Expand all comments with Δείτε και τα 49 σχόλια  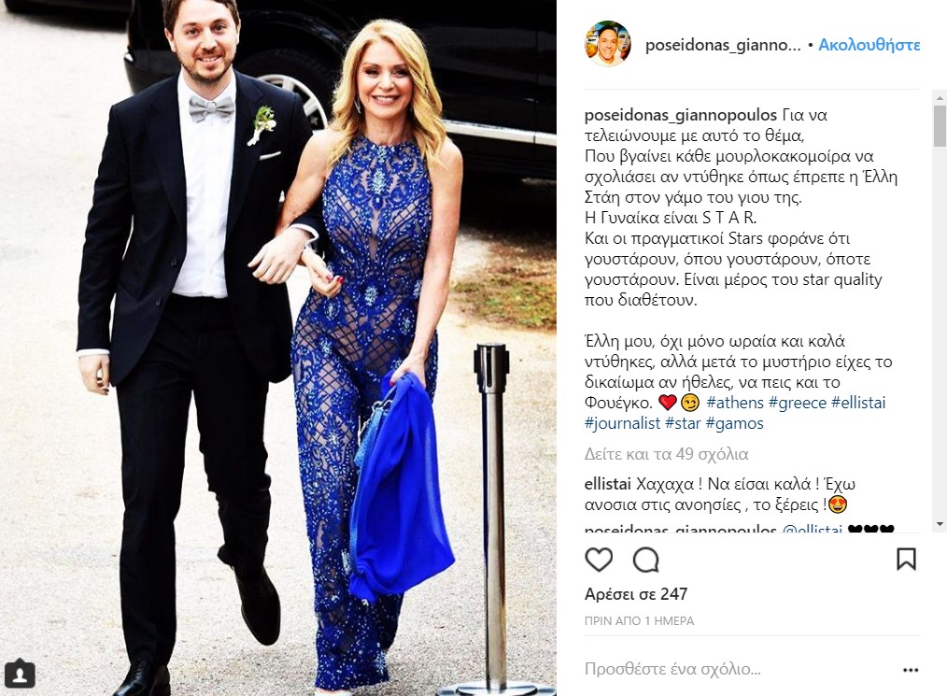[666, 454]
